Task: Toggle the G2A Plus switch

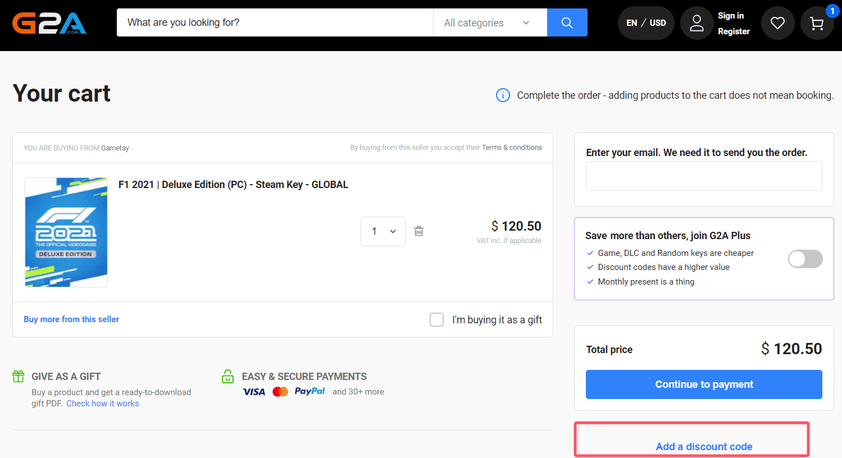Action: pyautogui.click(x=805, y=259)
